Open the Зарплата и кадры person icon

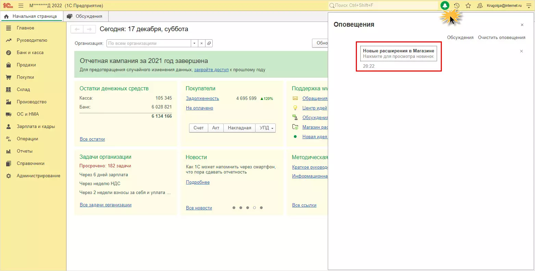click(9, 127)
